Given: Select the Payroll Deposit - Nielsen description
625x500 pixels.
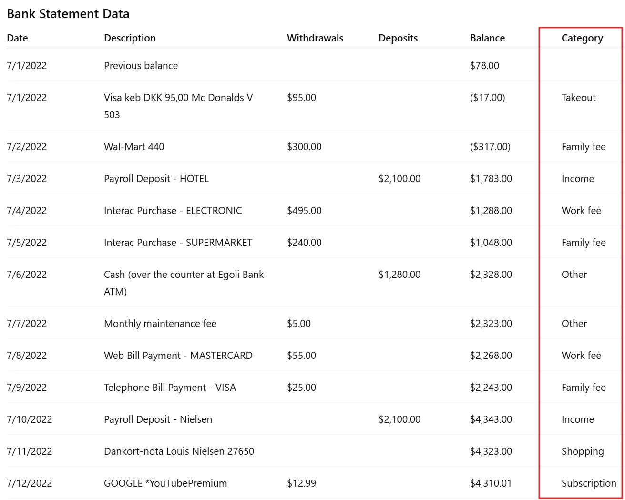Looking at the screenshot, I should 158,419.
